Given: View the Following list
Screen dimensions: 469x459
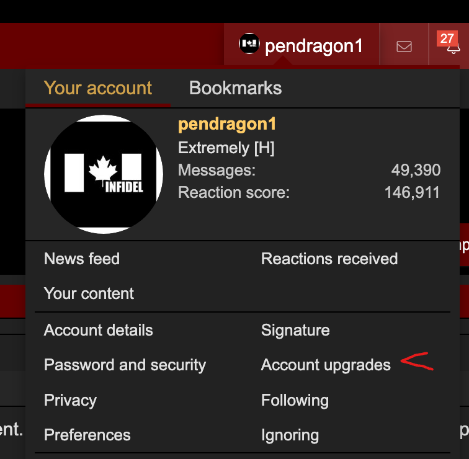Looking at the screenshot, I should tap(295, 400).
